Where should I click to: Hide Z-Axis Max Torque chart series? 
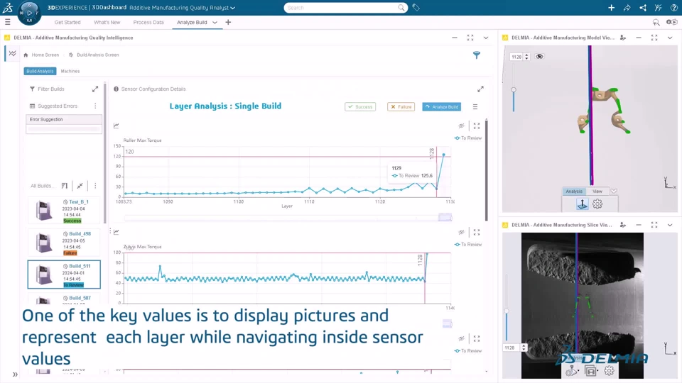point(461,233)
